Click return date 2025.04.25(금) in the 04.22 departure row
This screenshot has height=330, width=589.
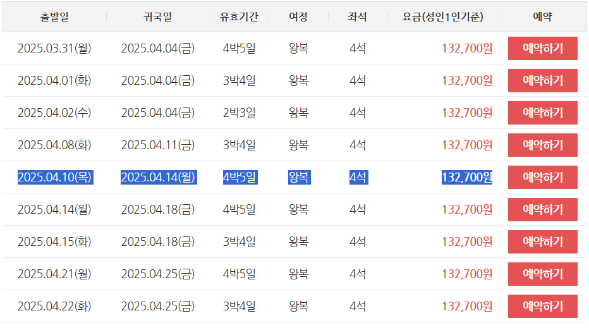158,307
